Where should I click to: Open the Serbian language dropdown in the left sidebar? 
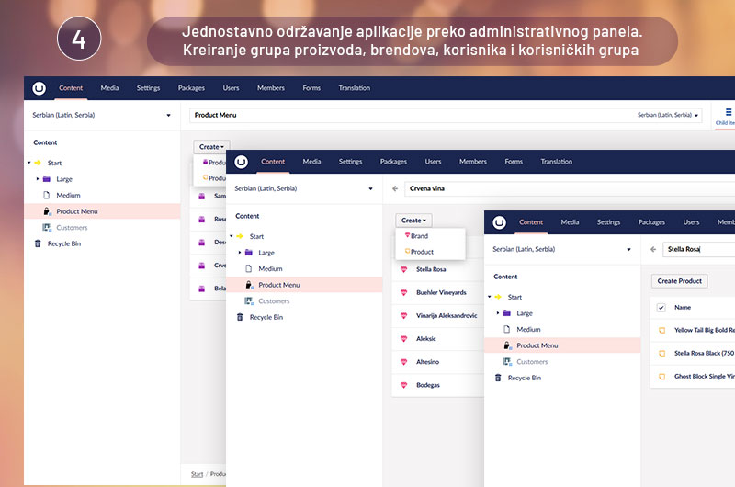(x=102, y=115)
